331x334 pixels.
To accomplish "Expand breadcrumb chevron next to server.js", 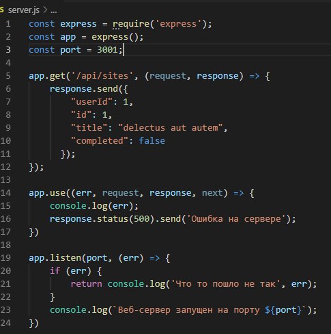I will point(45,10).
